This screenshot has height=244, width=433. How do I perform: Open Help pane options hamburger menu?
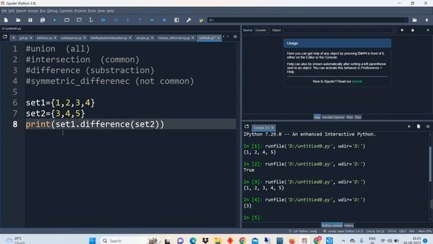pyautogui.click(x=428, y=30)
